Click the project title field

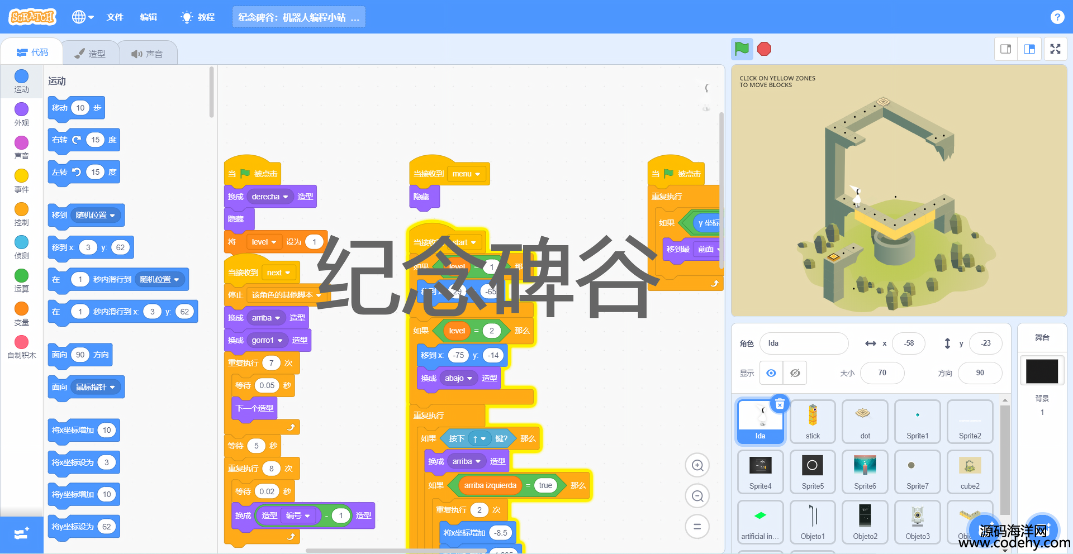299,17
